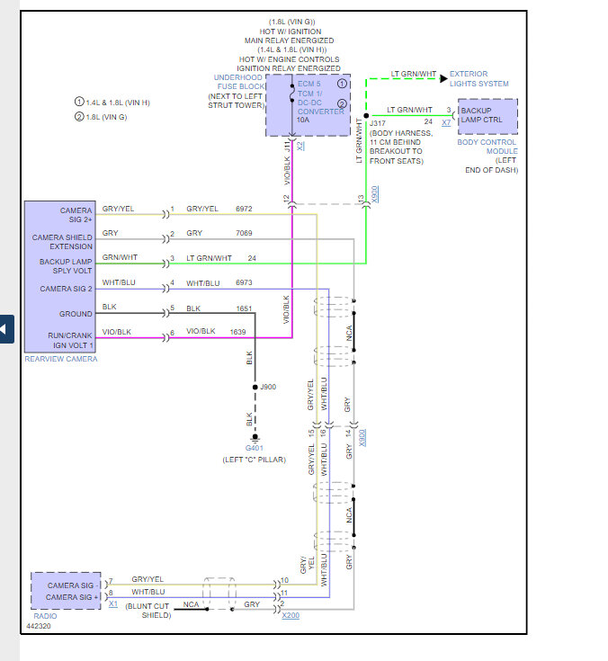This screenshot has width=608, height=661.
Task: Select circuit number 1639
Action: click(x=237, y=332)
